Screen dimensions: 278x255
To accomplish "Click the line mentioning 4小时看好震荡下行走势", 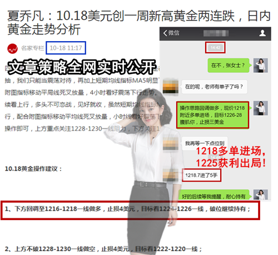I will coord(81,92).
